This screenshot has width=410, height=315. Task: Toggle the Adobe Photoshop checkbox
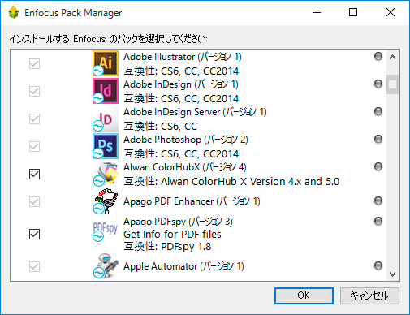tap(34, 146)
